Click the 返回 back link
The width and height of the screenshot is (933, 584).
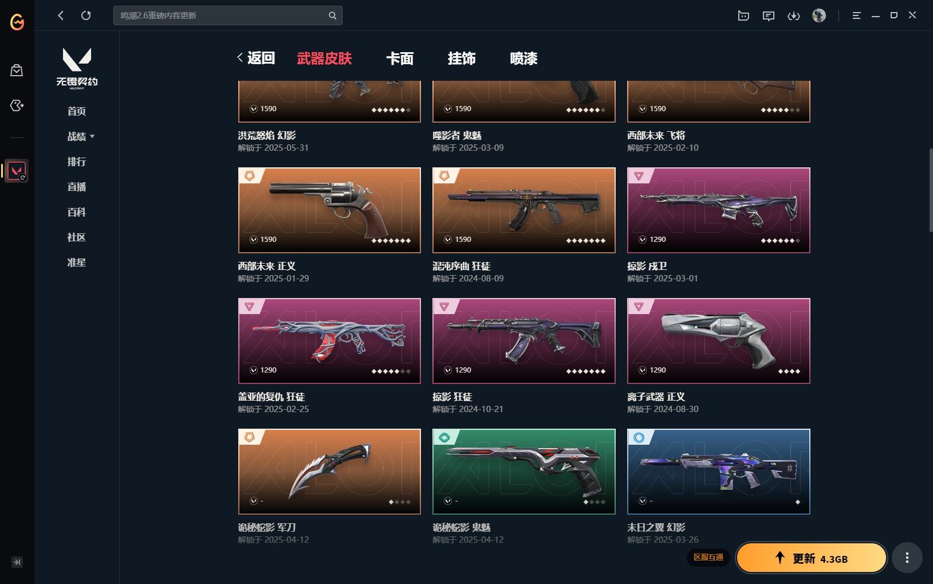tap(256, 58)
